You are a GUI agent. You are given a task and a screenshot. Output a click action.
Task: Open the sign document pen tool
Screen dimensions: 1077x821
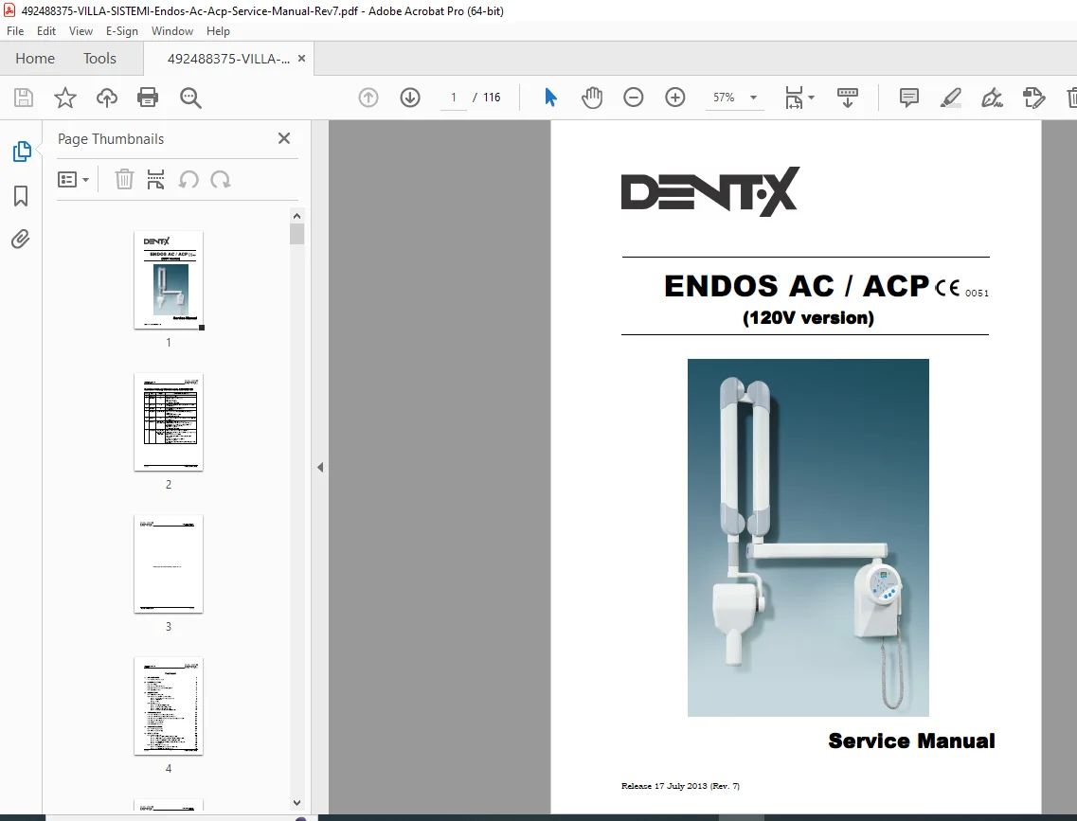pyautogui.click(x=992, y=98)
